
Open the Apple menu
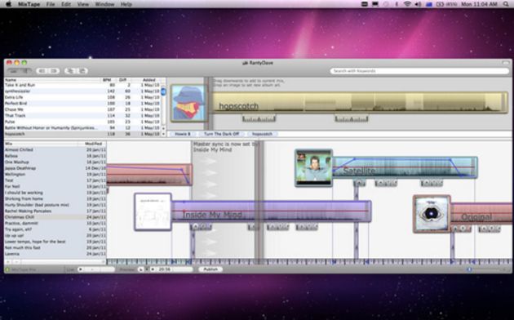tap(8, 4)
